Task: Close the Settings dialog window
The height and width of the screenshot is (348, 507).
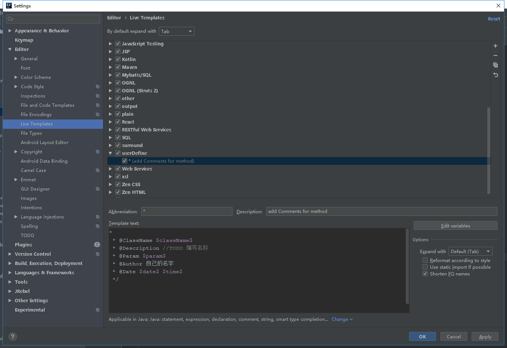Action: click(x=498, y=6)
